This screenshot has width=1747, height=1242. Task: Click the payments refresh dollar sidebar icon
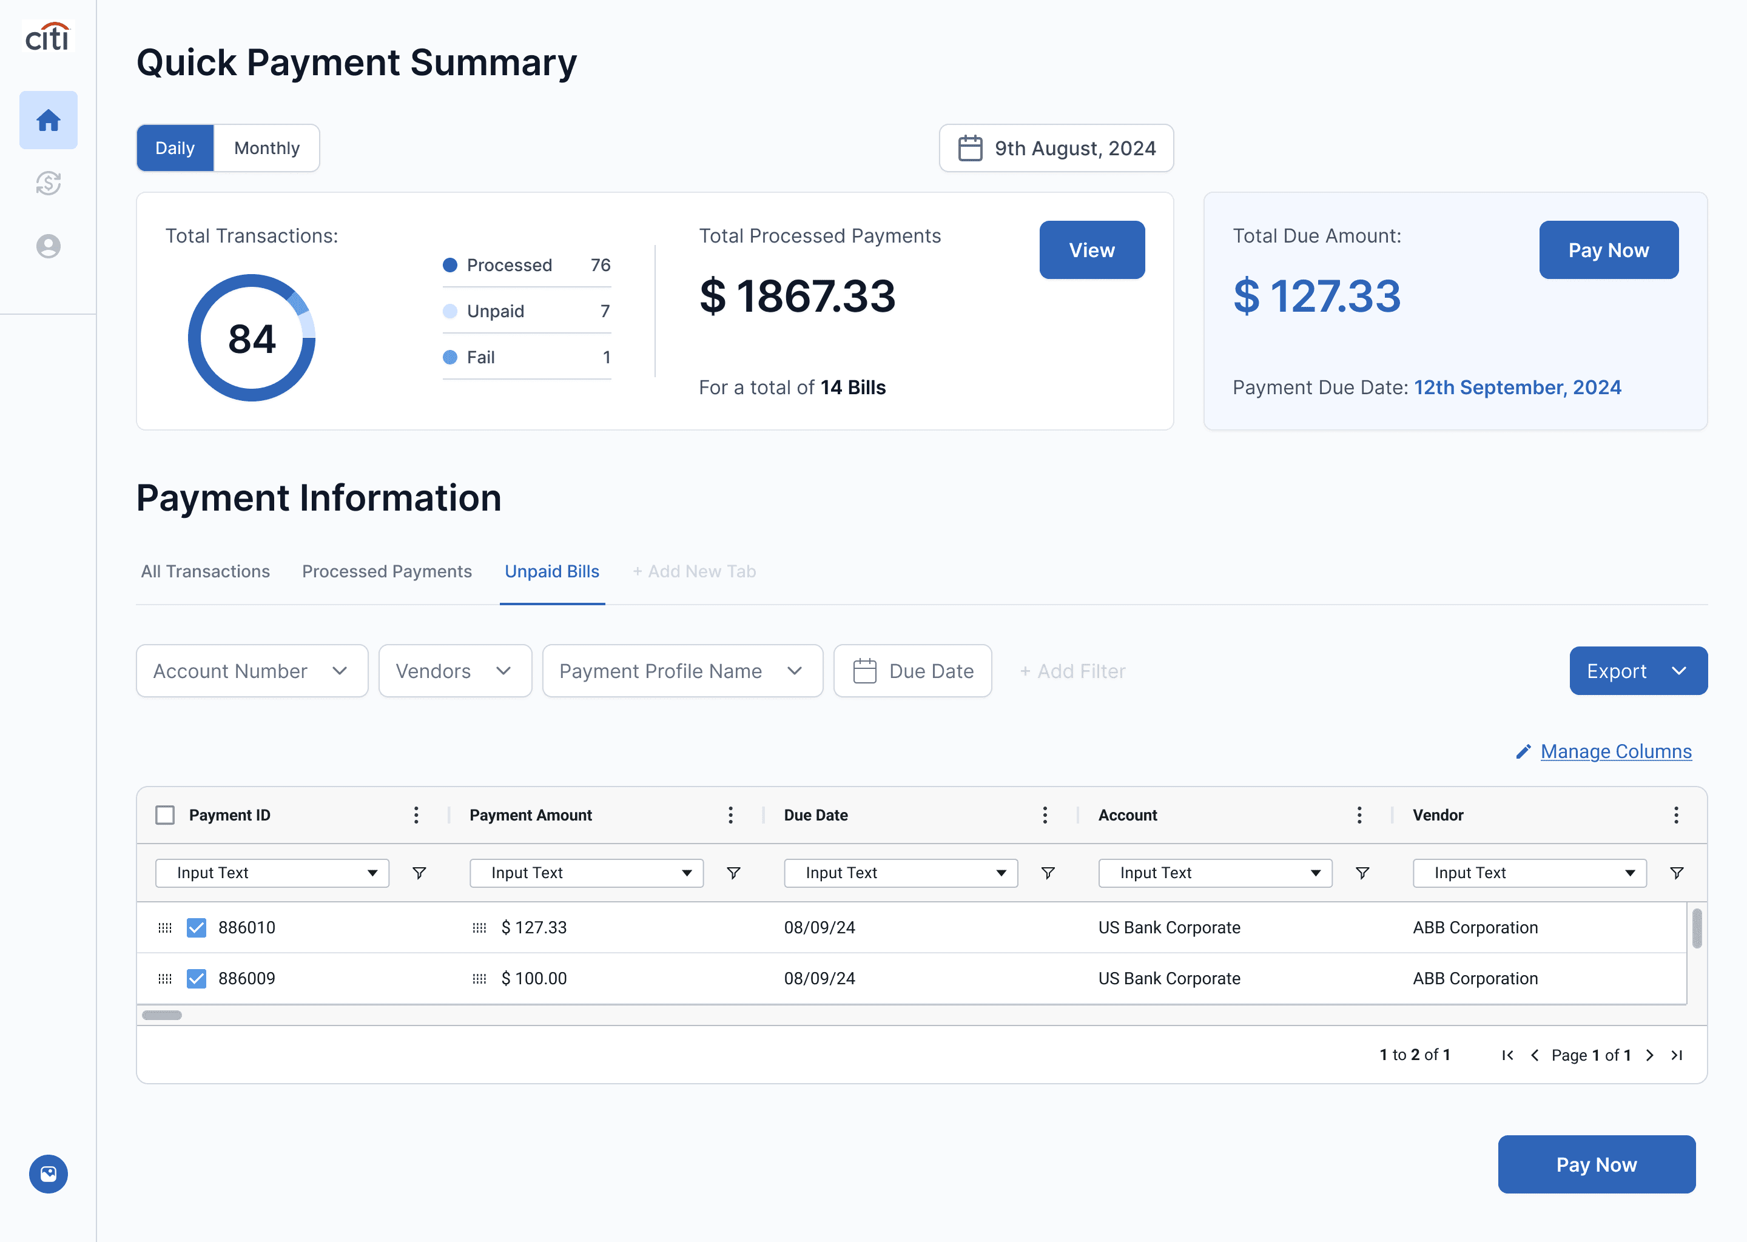[48, 183]
